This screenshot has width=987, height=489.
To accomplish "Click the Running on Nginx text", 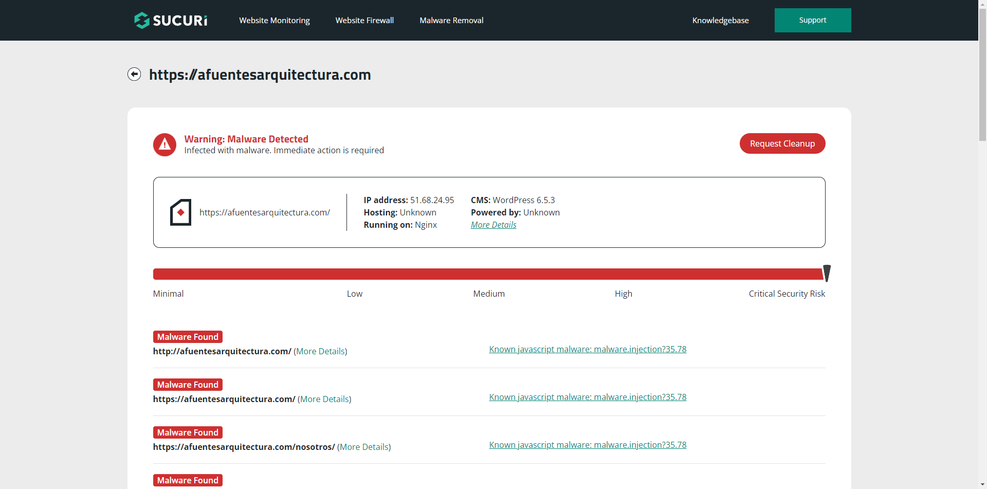I will (400, 225).
